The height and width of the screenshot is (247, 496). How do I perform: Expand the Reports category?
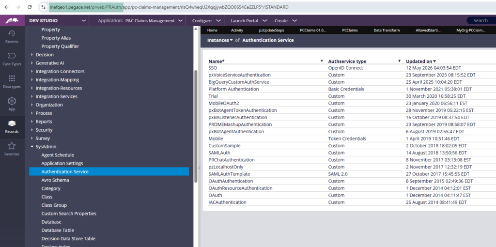(32, 122)
